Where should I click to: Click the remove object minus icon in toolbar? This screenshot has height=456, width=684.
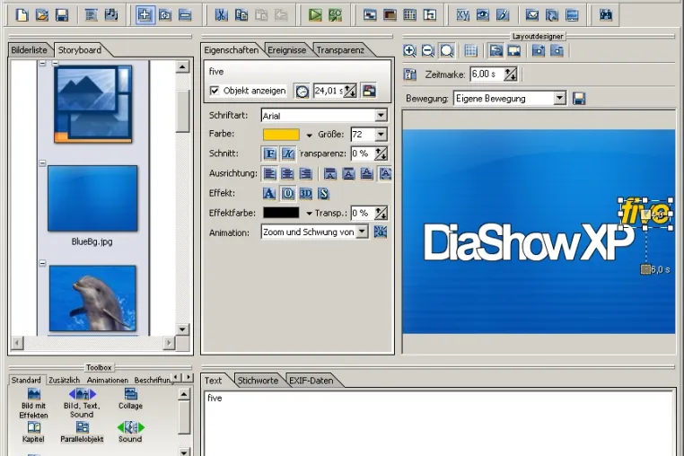pos(185,15)
